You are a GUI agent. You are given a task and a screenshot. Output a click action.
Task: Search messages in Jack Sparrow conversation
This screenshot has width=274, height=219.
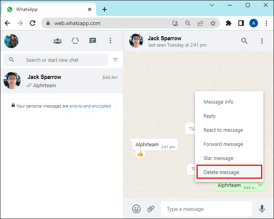tap(244, 41)
